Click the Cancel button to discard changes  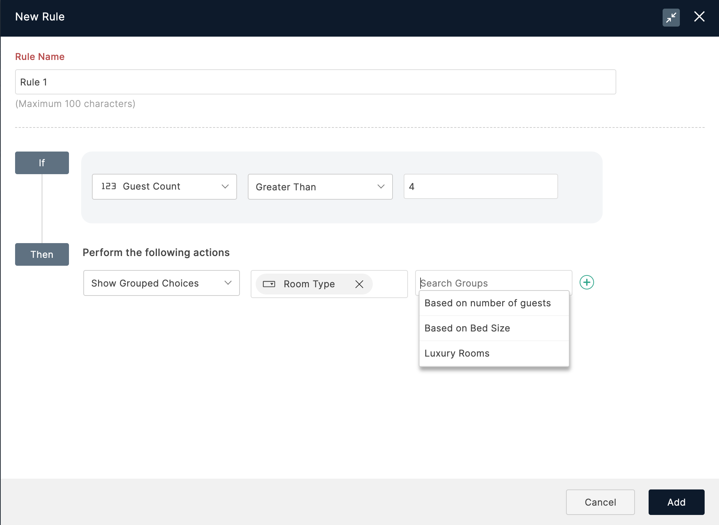click(600, 502)
